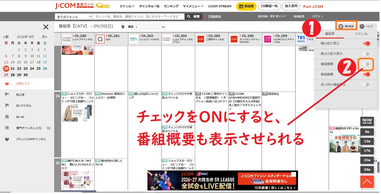
Task: Click the J:COM logo for Ch.285
Action: click(200, 39)
